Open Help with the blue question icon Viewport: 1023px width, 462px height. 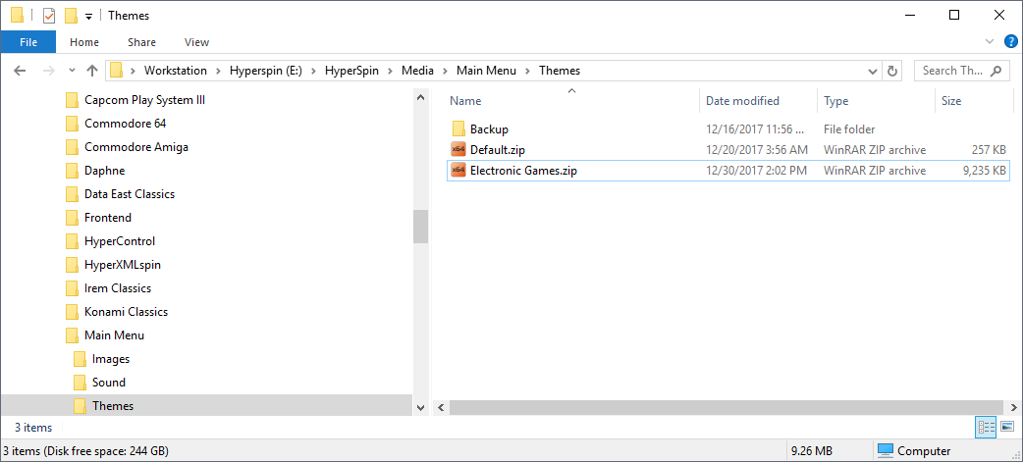pyautogui.click(x=1010, y=42)
